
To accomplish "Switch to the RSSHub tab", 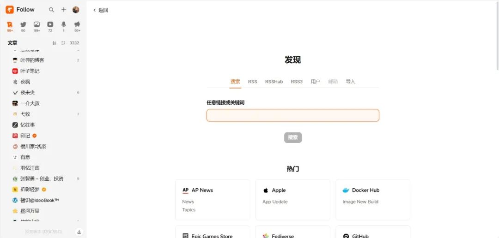I will [274, 82].
